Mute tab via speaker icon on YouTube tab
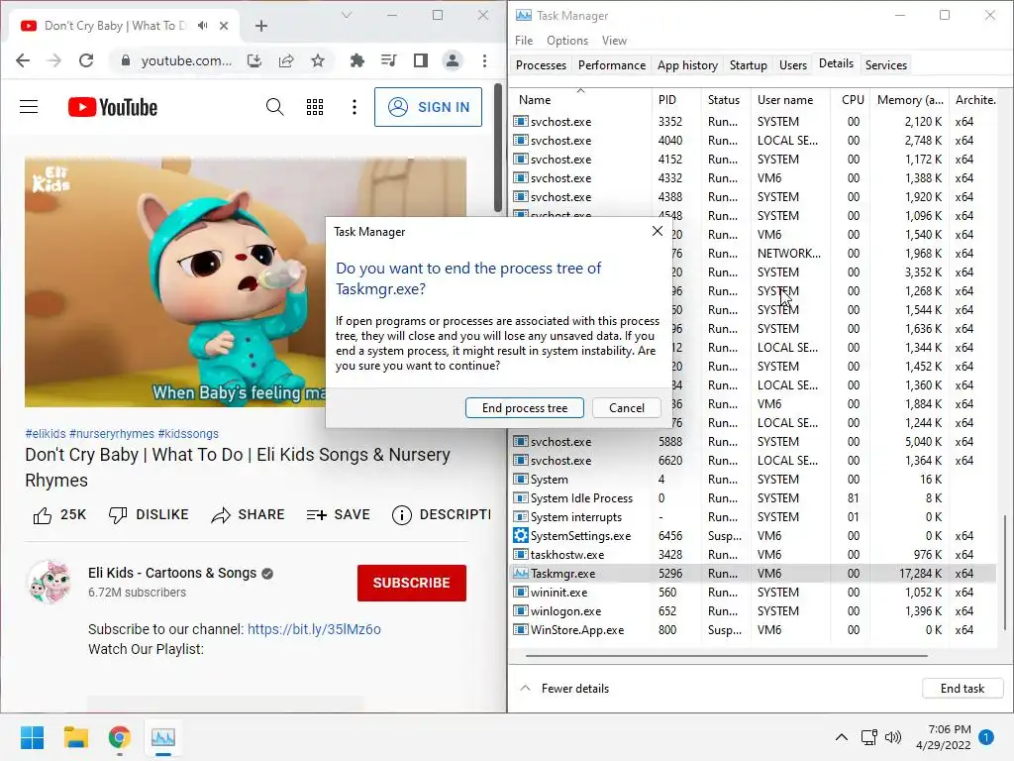This screenshot has width=1014, height=761. (x=203, y=26)
